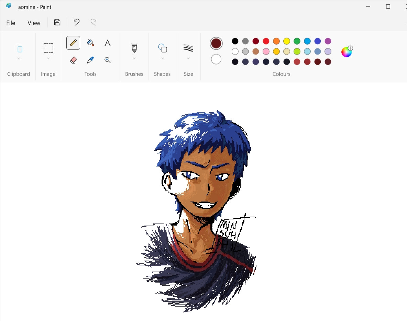This screenshot has width=407, height=321.
Task: Pick the light turquoise colour swatch
Action: [x=307, y=51]
